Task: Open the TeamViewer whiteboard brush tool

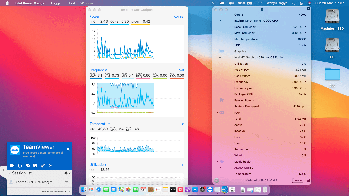Action: pos(43,166)
